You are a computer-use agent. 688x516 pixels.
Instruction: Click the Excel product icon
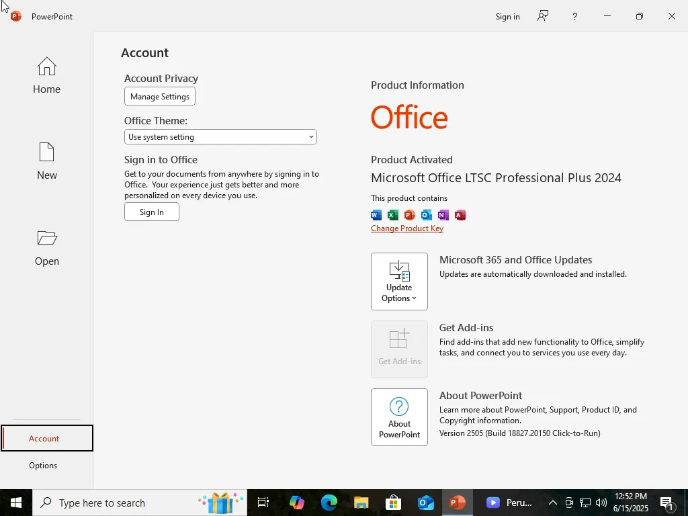tap(392, 215)
